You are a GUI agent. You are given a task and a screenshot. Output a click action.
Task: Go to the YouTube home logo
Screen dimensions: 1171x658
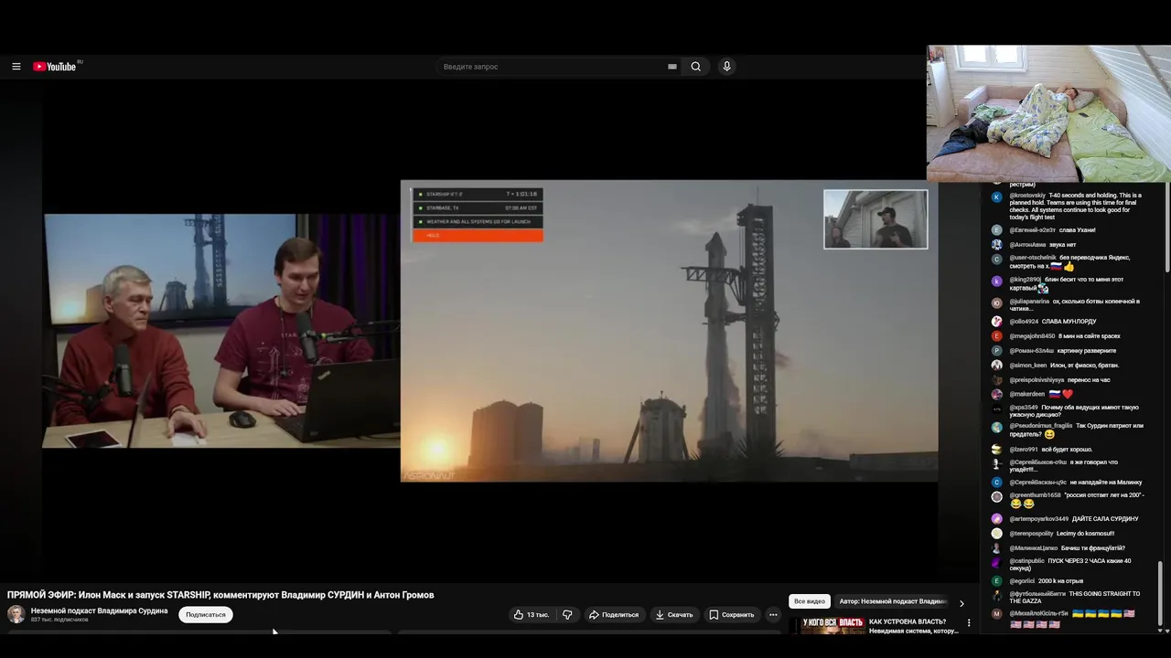click(x=57, y=67)
